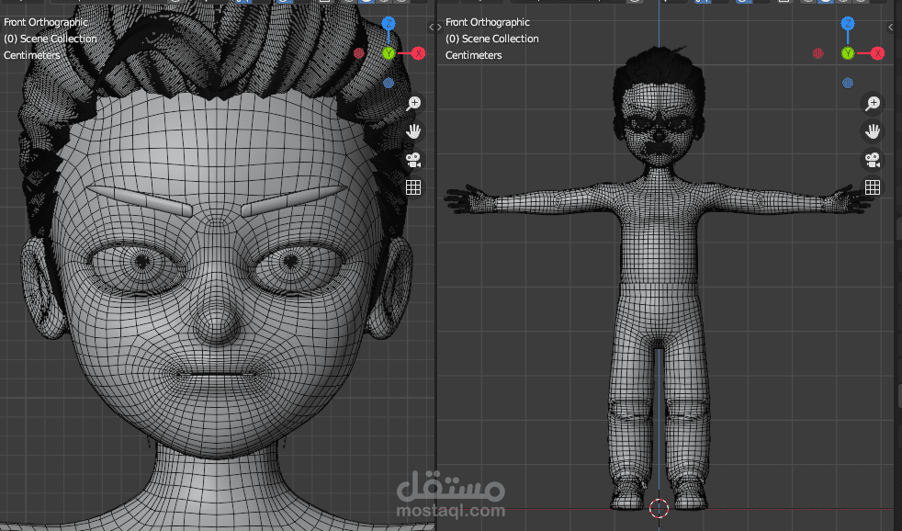Click the blue Z axis in the full-body viewport gizmo
This screenshot has width=902, height=531.
(848, 24)
